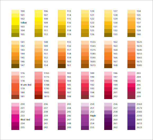Click the label text 242
The width and height of the screenshot is (153, 140).
46,127
